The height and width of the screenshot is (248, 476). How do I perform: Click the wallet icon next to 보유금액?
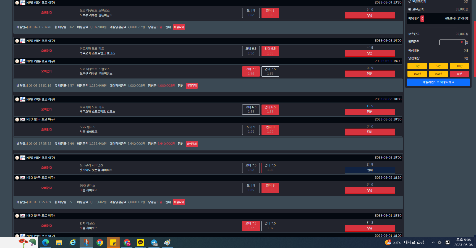pyautogui.click(x=410, y=9)
